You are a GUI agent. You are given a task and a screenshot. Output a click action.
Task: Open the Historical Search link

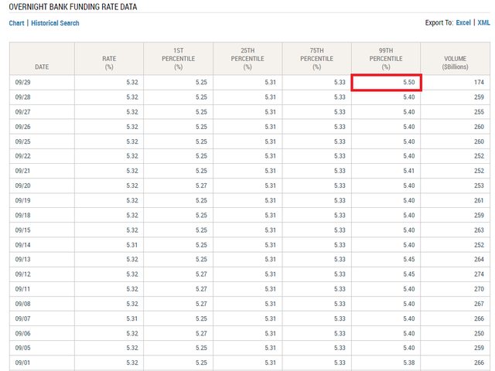[56, 23]
